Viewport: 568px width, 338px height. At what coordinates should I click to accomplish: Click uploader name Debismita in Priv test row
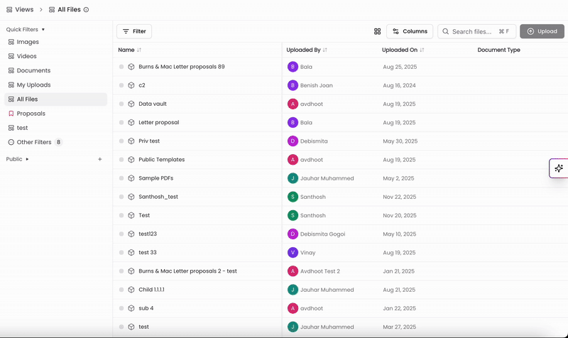point(314,141)
